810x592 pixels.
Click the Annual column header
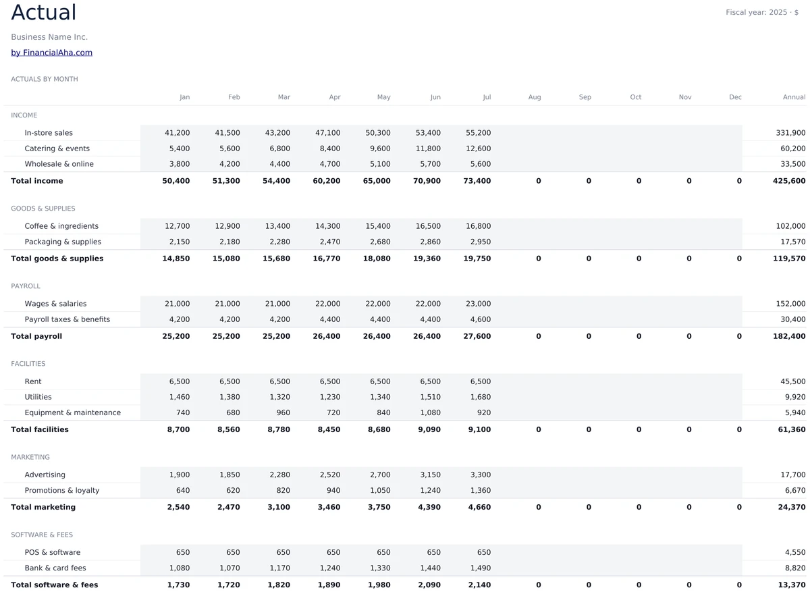click(x=794, y=97)
